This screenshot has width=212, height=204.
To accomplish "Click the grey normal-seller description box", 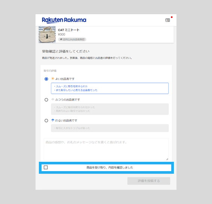I will (110, 109).
